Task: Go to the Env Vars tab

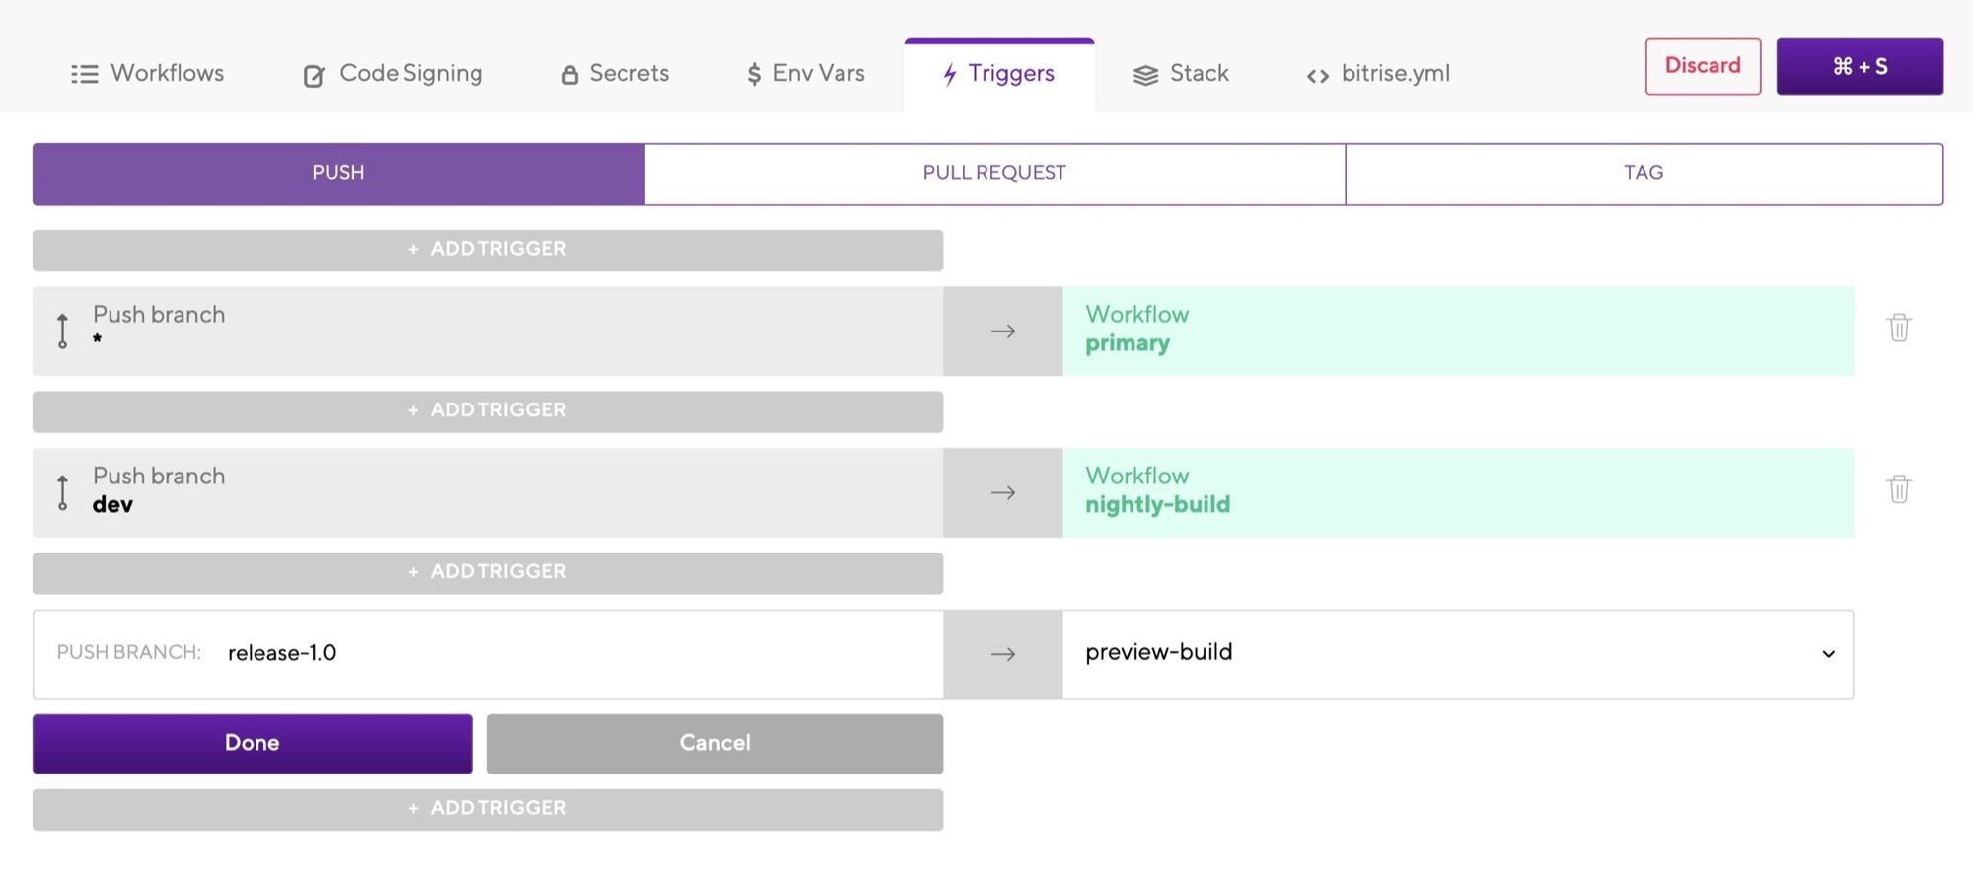Action: [805, 74]
